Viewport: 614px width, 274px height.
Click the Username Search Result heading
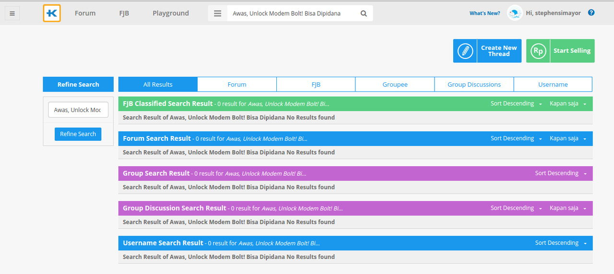click(x=163, y=243)
